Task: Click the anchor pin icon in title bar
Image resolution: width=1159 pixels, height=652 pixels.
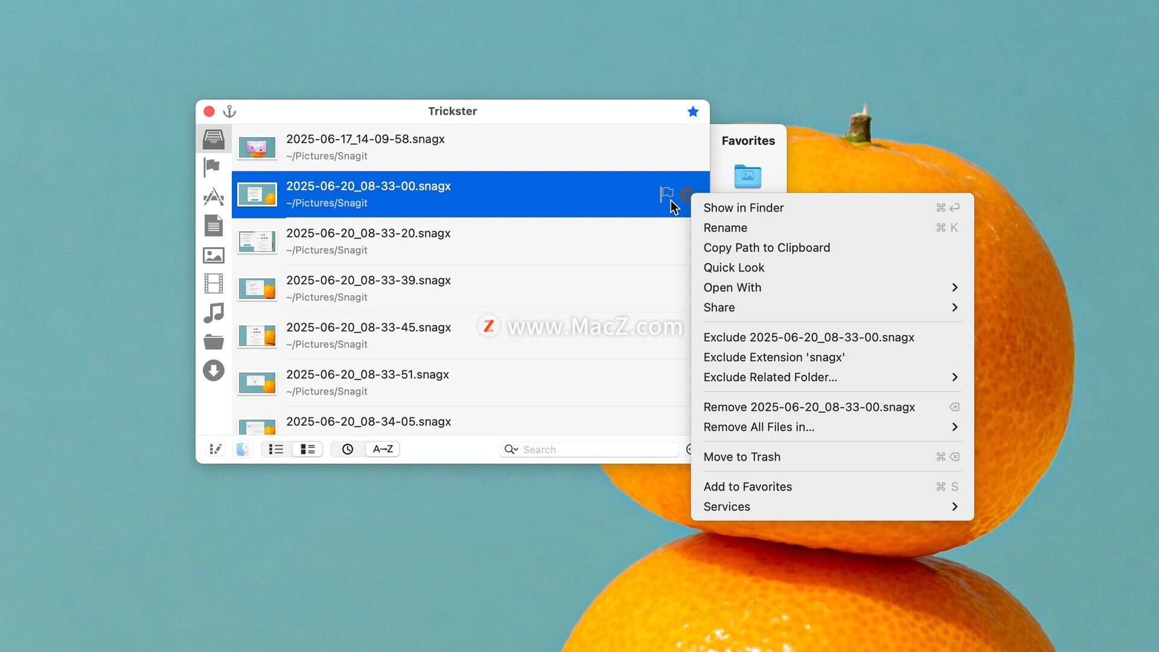Action: click(229, 111)
